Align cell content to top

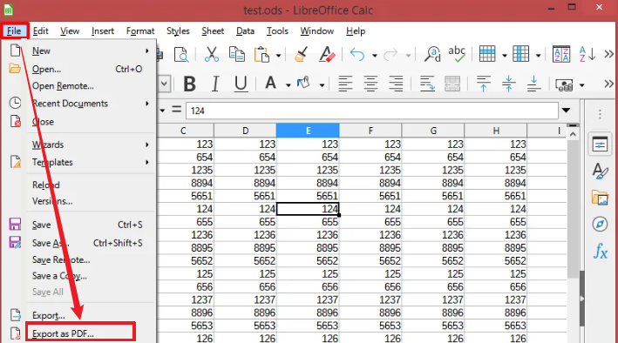tap(484, 84)
